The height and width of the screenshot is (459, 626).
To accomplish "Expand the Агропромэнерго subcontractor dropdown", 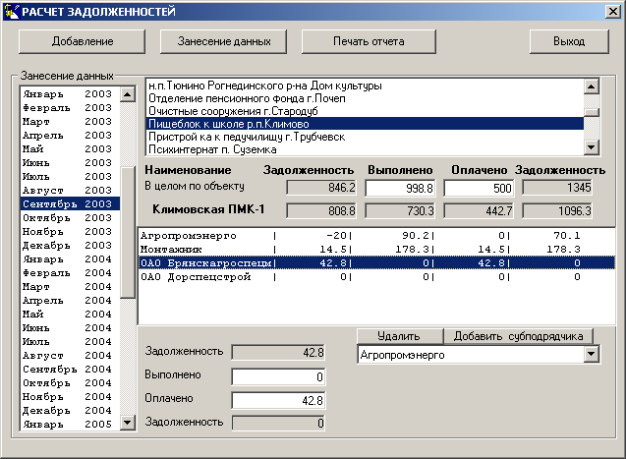I will click(x=591, y=355).
